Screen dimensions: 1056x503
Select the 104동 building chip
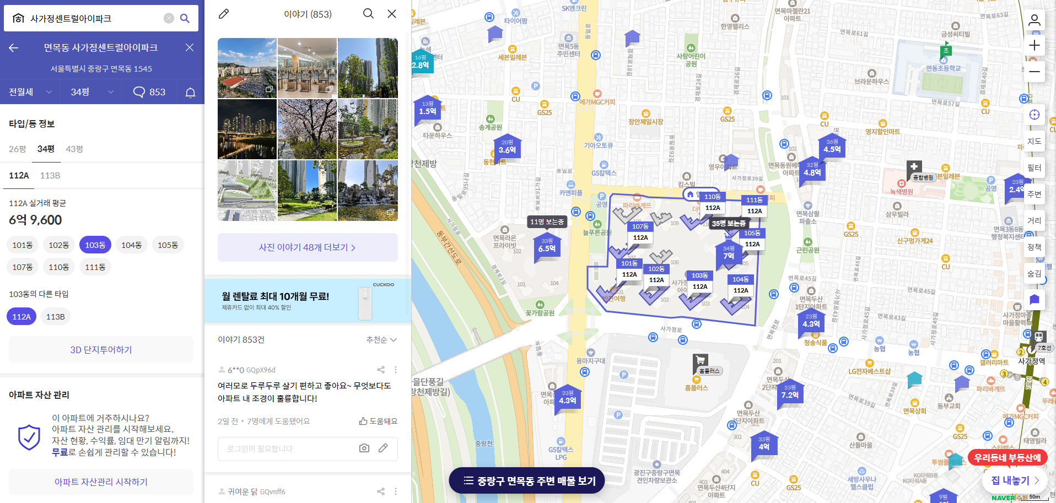click(x=132, y=245)
